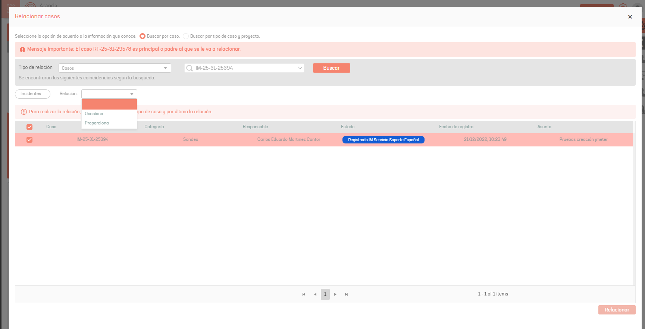Go to next page of results
645x329 pixels.
pos(335,294)
